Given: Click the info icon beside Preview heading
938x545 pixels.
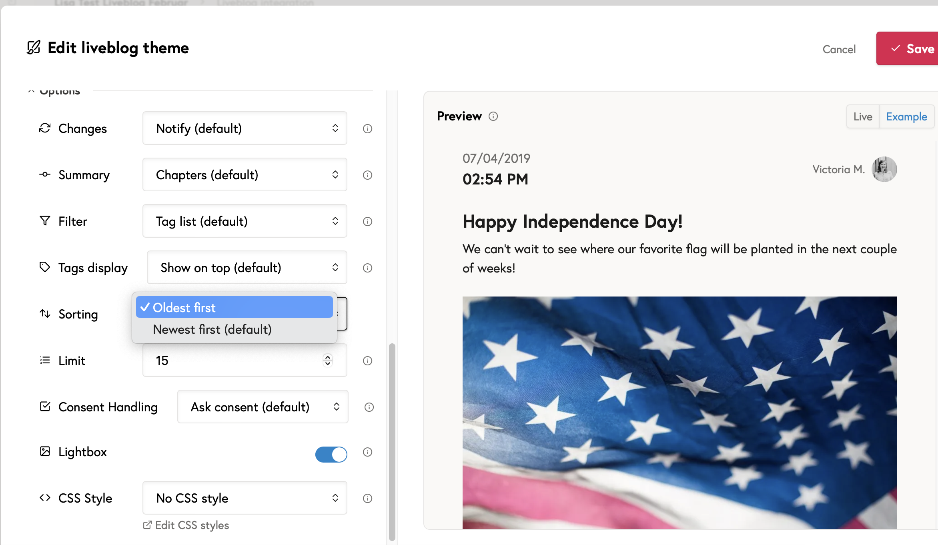Looking at the screenshot, I should [x=493, y=116].
